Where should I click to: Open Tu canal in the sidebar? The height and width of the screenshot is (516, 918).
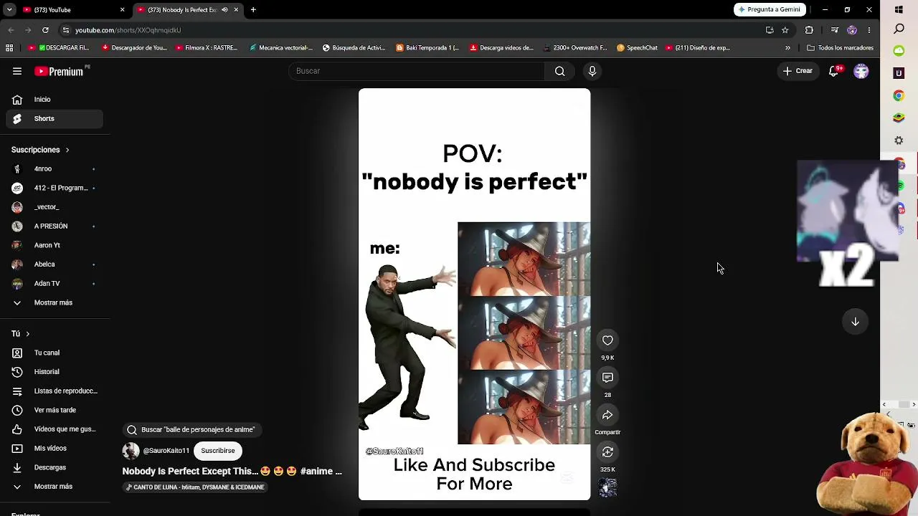[55, 353]
